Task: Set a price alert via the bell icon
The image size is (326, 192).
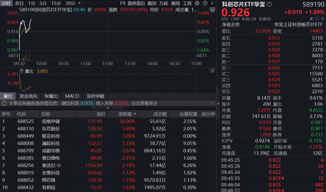Action: pyautogui.click(x=317, y=19)
